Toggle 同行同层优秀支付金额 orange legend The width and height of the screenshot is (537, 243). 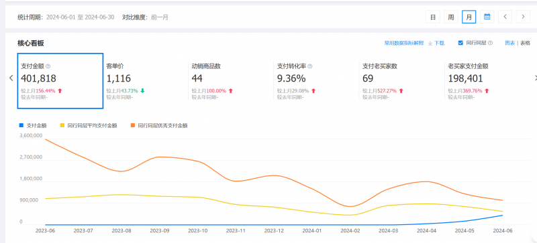click(159, 125)
